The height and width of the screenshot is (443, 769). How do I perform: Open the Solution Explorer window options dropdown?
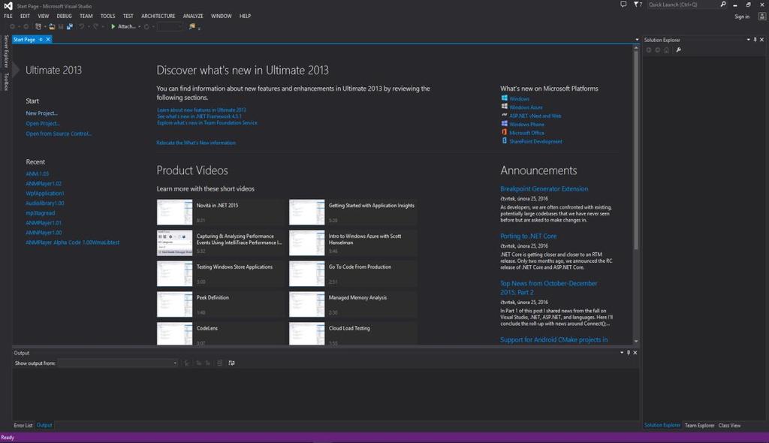(749, 40)
